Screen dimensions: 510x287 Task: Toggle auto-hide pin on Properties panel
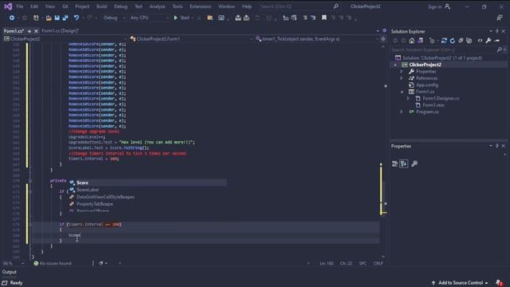496,146
